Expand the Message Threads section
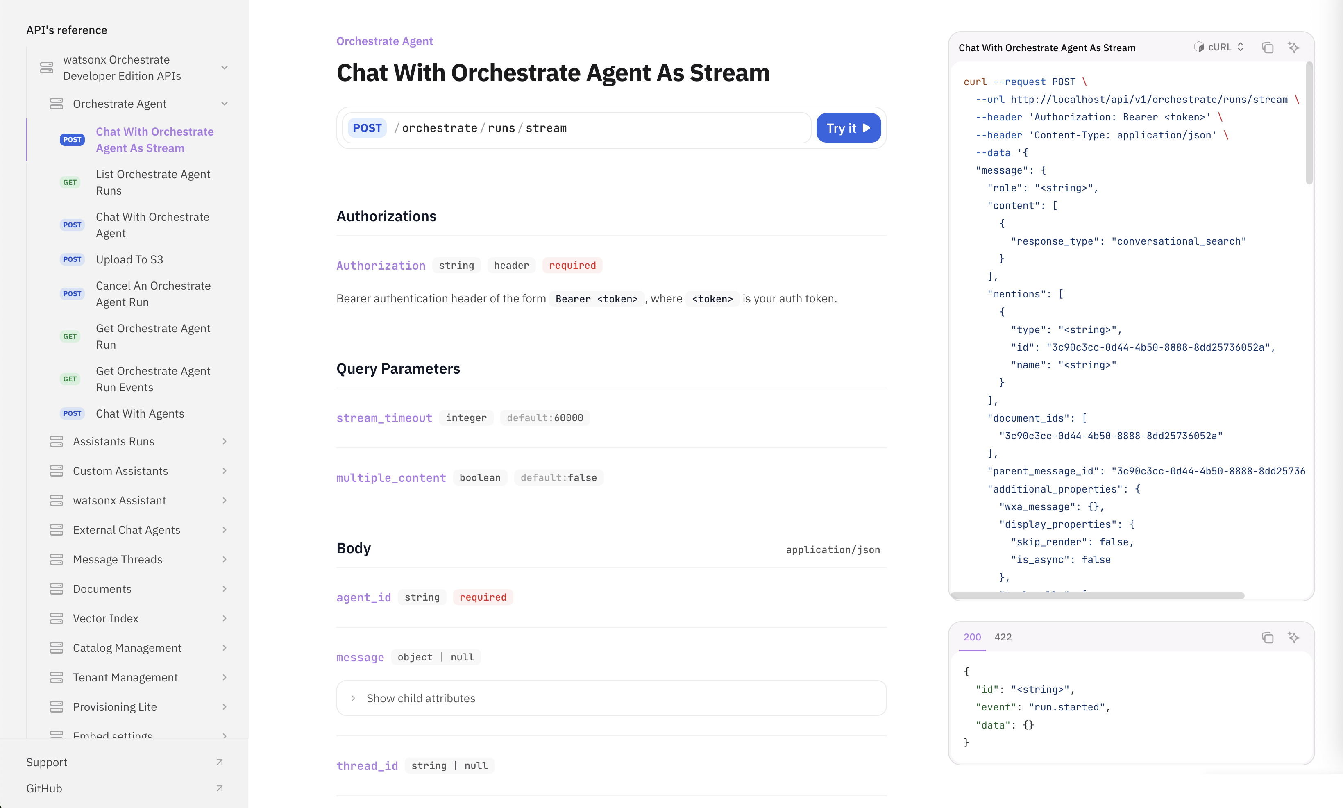Screen dimensions: 1343x808 click(x=224, y=559)
